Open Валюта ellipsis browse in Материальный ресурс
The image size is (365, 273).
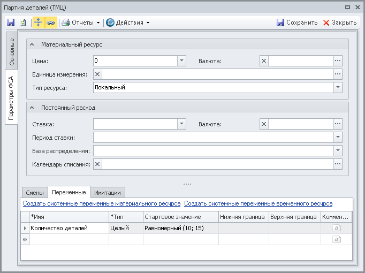[x=338, y=60]
